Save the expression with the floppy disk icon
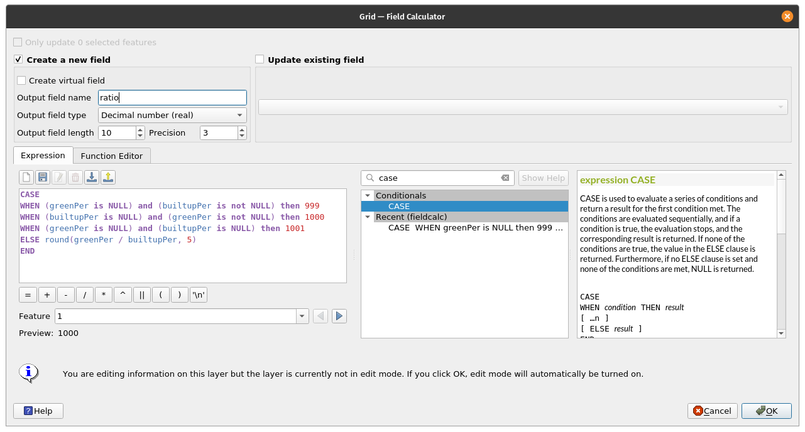 [43, 178]
